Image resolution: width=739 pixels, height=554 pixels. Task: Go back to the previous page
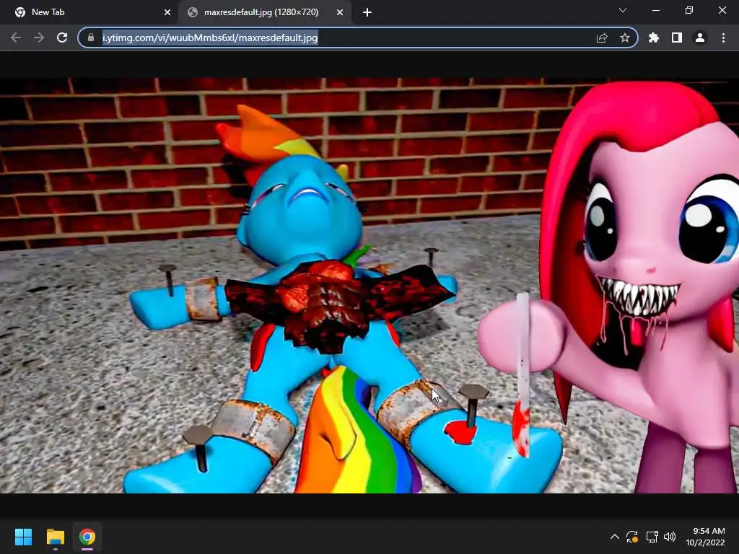(16, 38)
